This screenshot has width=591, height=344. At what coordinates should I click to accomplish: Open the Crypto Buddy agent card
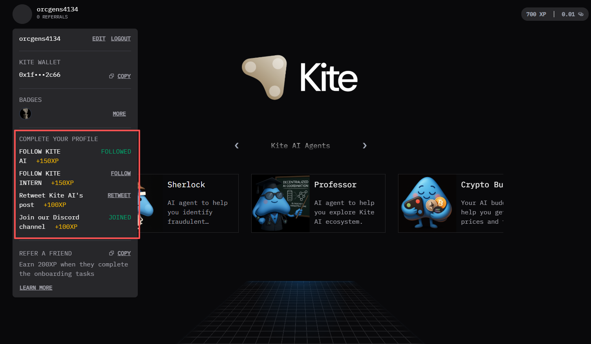(450, 203)
